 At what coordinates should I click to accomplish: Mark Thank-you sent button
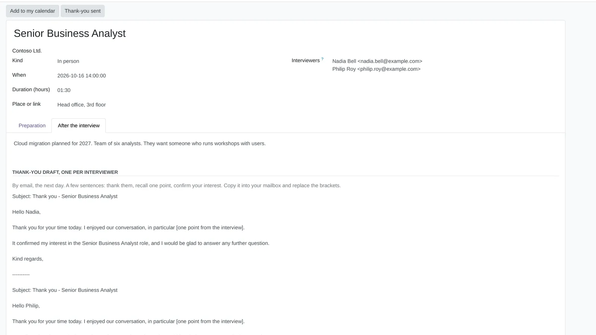pyautogui.click(x=83, y=11)
